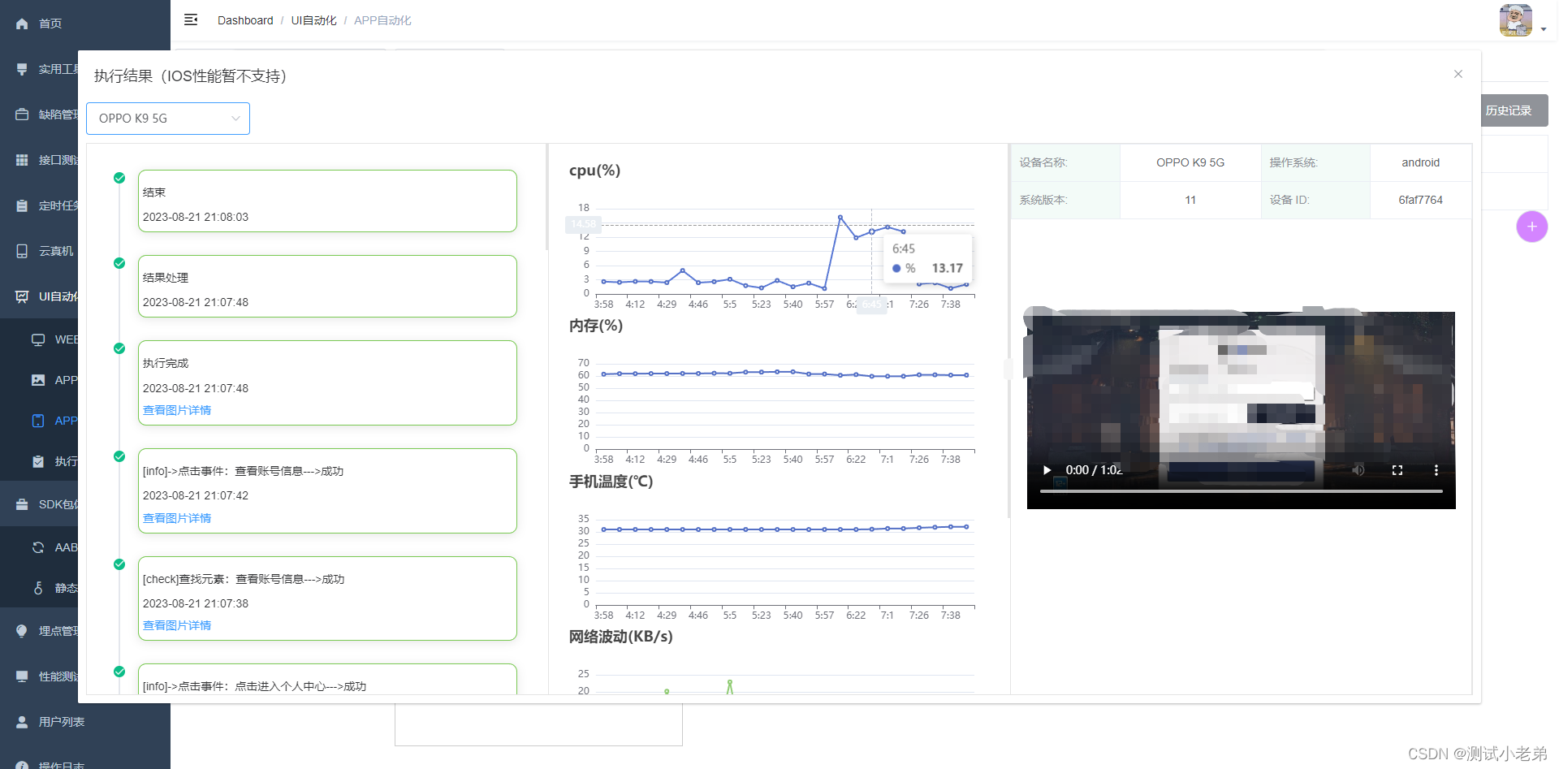1559x769 pixels.
Task: Switch to the WEB section under UI自动化
Action: click(67, 339)
